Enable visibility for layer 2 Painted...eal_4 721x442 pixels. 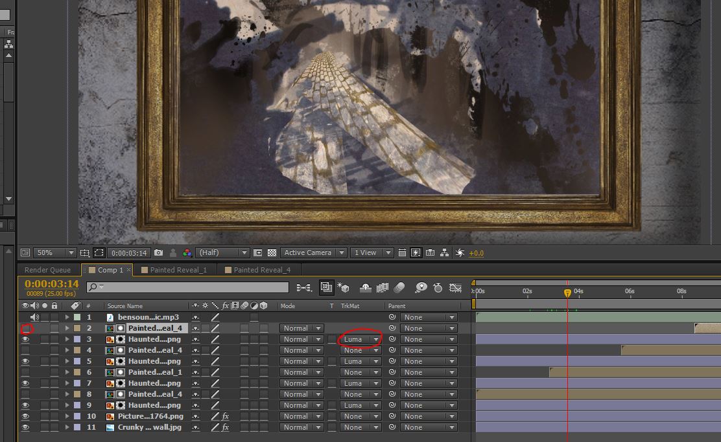pyautogui.click(x=26, y=328)
